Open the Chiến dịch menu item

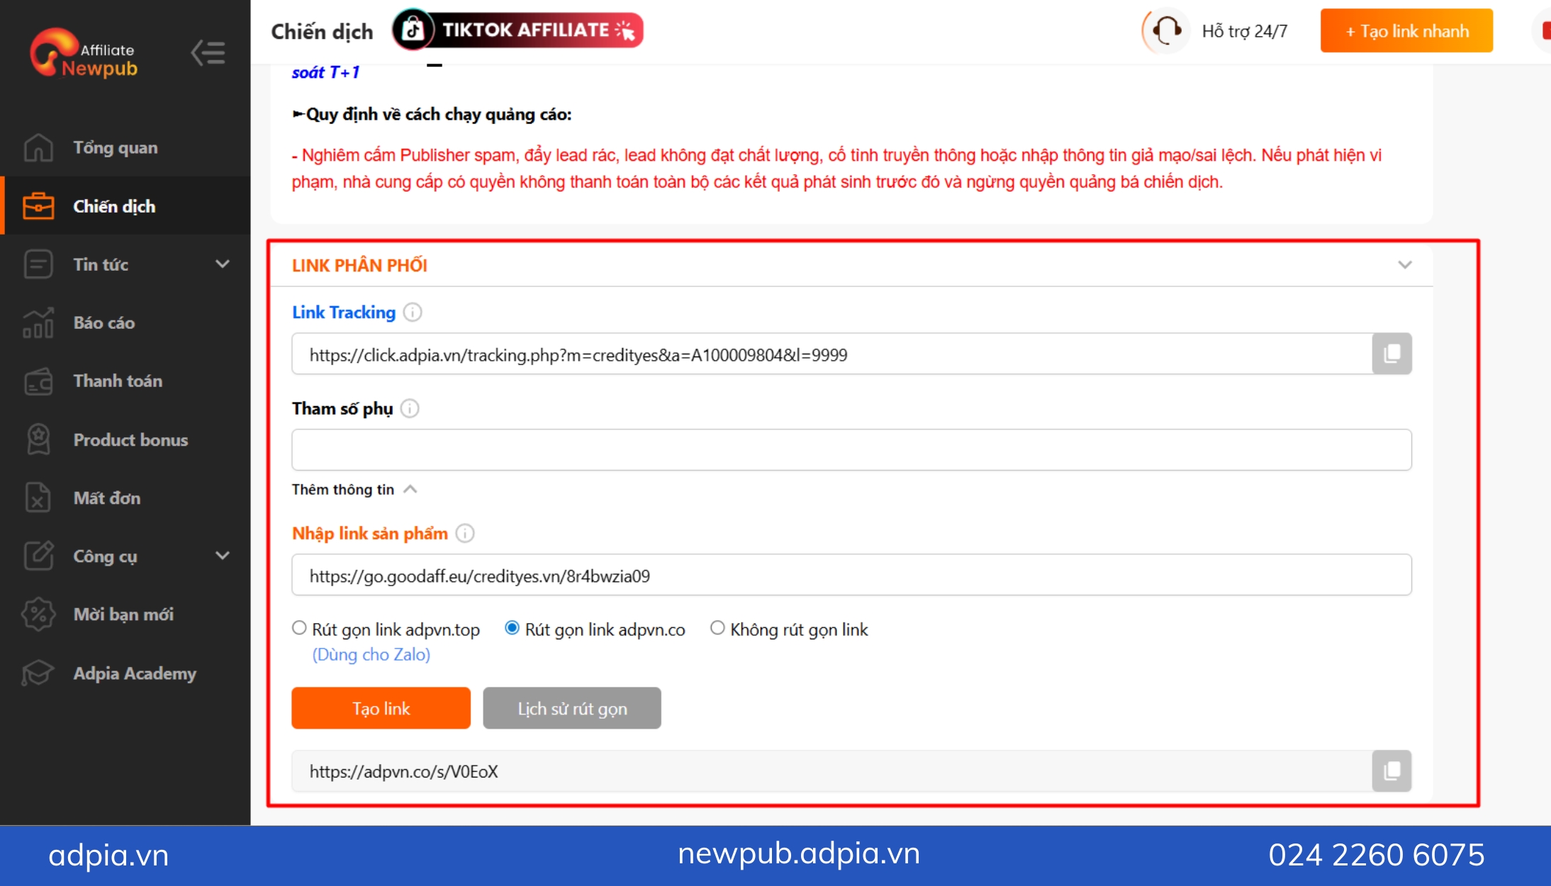(113, 206)
